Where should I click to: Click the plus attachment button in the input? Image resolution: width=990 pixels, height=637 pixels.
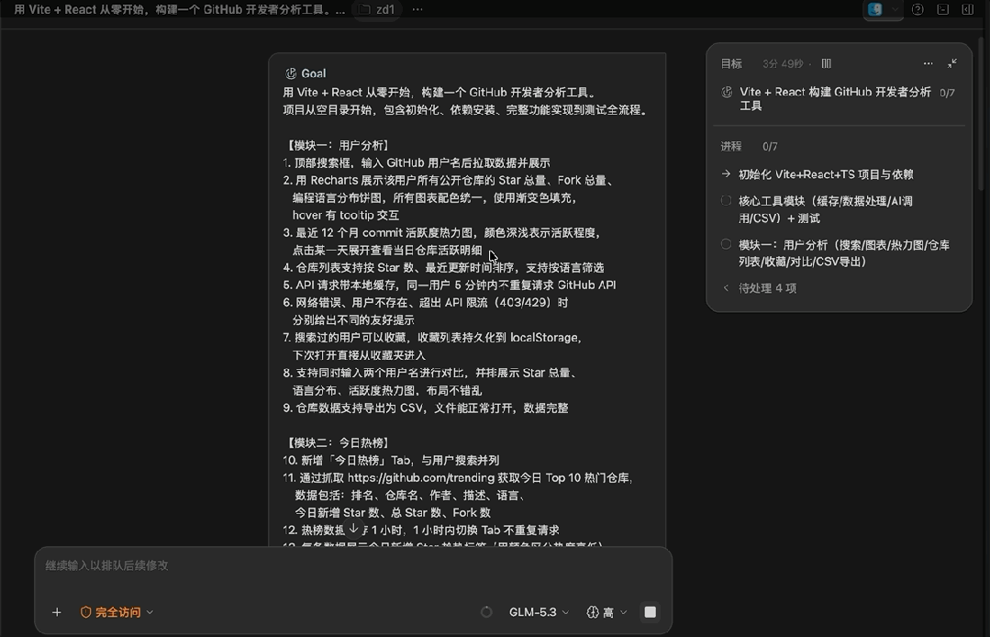(x=56, y=611)
